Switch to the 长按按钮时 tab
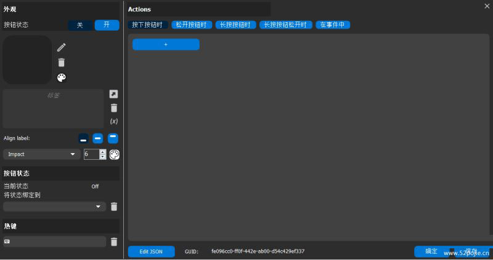The image size is (493, 260). (x=235, y=25)
